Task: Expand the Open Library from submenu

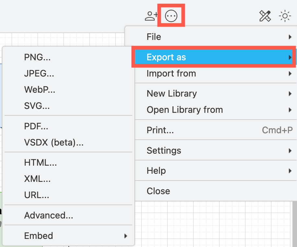Action: (x=290, y=110)
